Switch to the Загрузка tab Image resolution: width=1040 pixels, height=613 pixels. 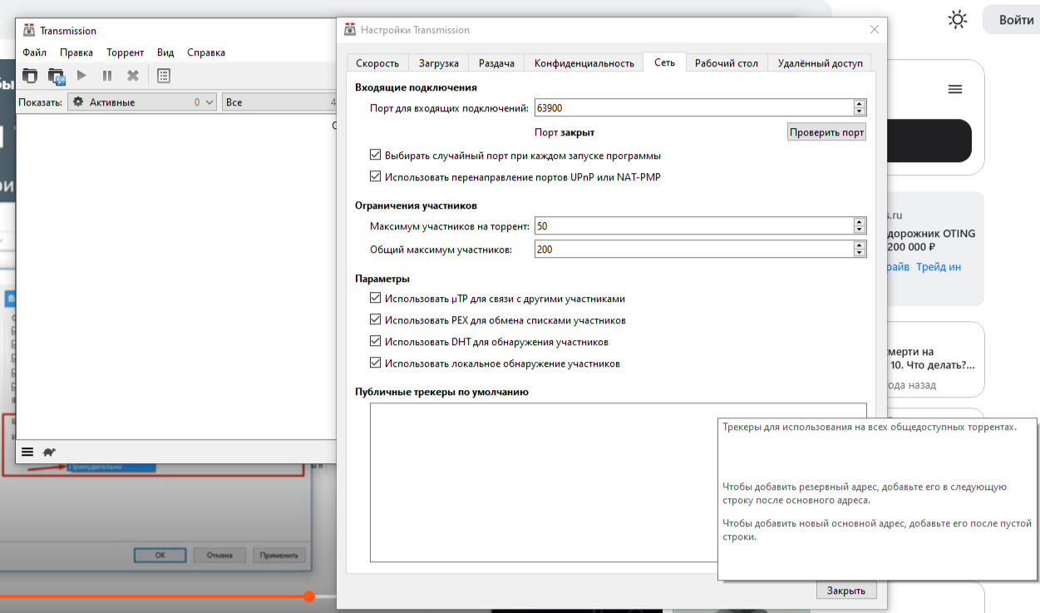pos(438,62)
